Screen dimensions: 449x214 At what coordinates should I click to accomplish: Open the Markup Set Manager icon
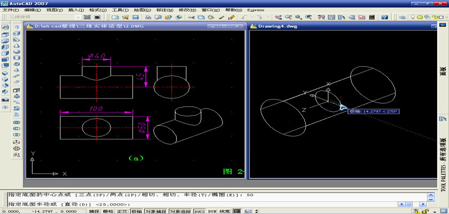(x=361, y=17)
